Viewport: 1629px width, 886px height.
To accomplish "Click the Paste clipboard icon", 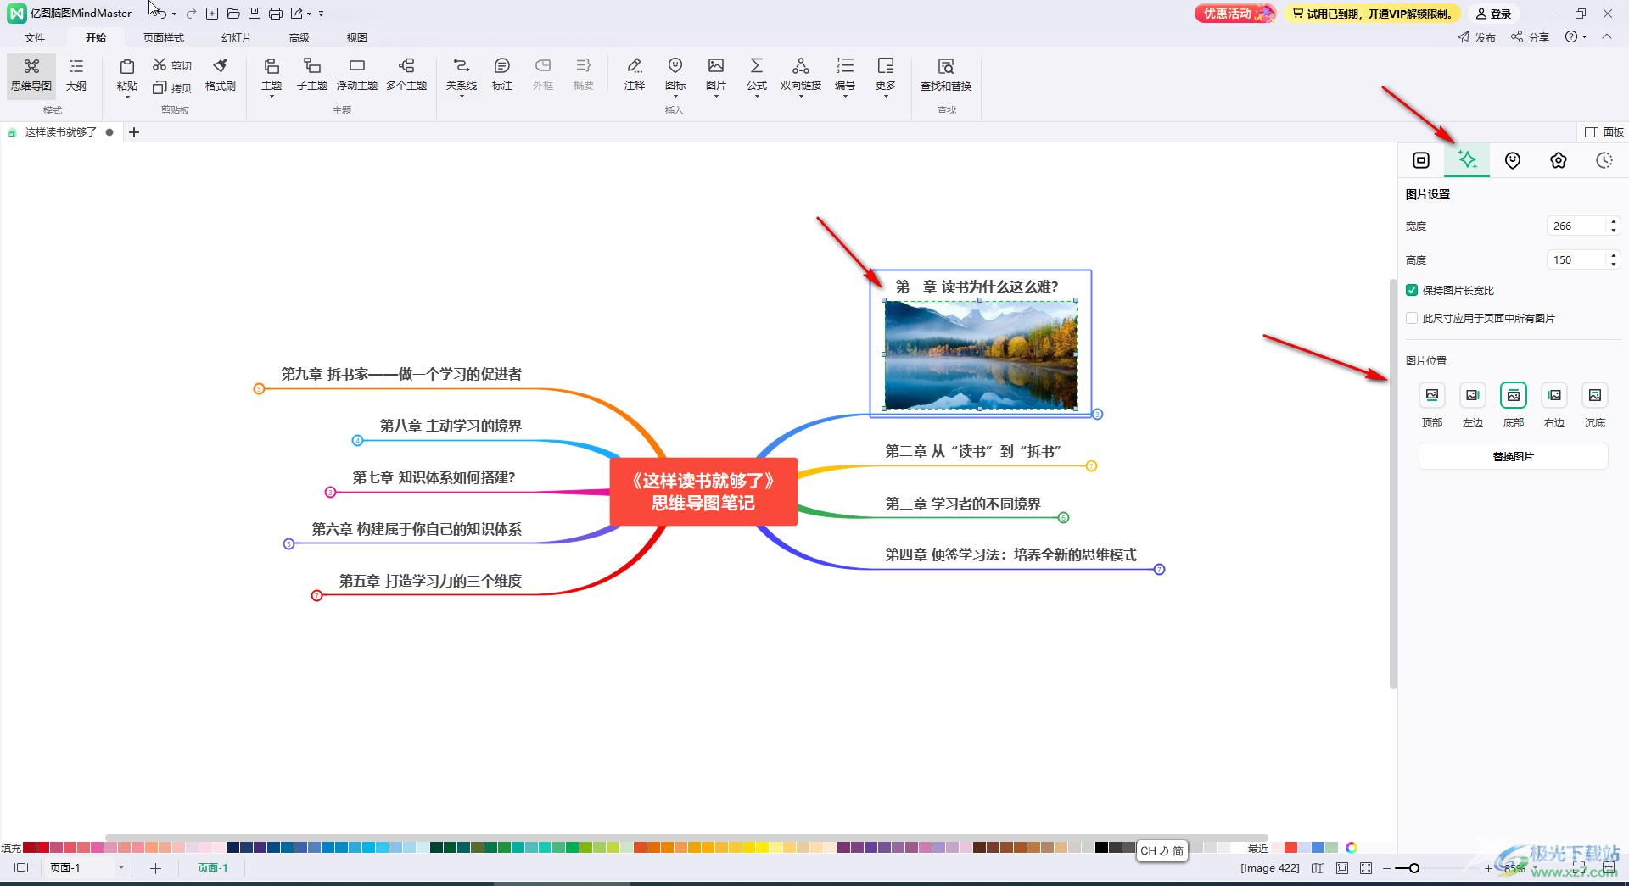I will (127, 67).
